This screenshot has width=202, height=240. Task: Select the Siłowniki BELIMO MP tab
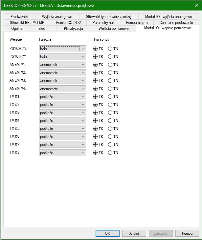coord(27,23)
